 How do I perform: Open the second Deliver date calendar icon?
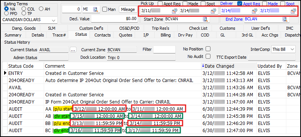[x=293, y=11]
